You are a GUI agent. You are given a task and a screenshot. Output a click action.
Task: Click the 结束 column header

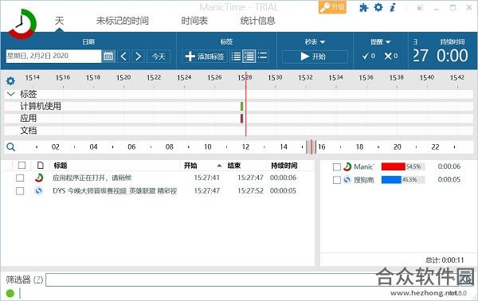(x=233, y=166)
